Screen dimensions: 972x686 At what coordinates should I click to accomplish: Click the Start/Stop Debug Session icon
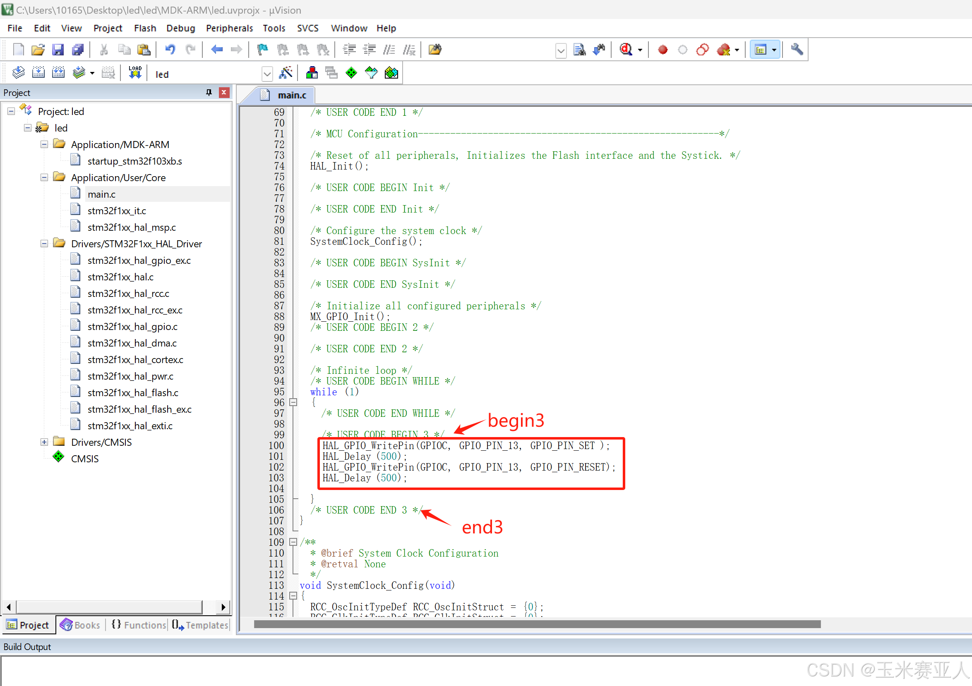(626, 50)
